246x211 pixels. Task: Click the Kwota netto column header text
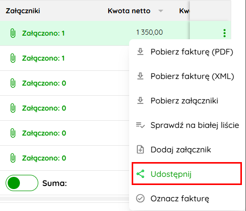[x=129, y=11]
